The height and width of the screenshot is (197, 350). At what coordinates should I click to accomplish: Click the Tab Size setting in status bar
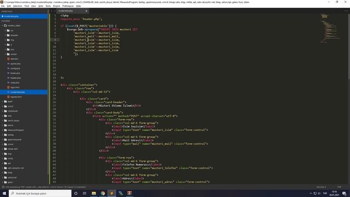click(x=321, y=187)
